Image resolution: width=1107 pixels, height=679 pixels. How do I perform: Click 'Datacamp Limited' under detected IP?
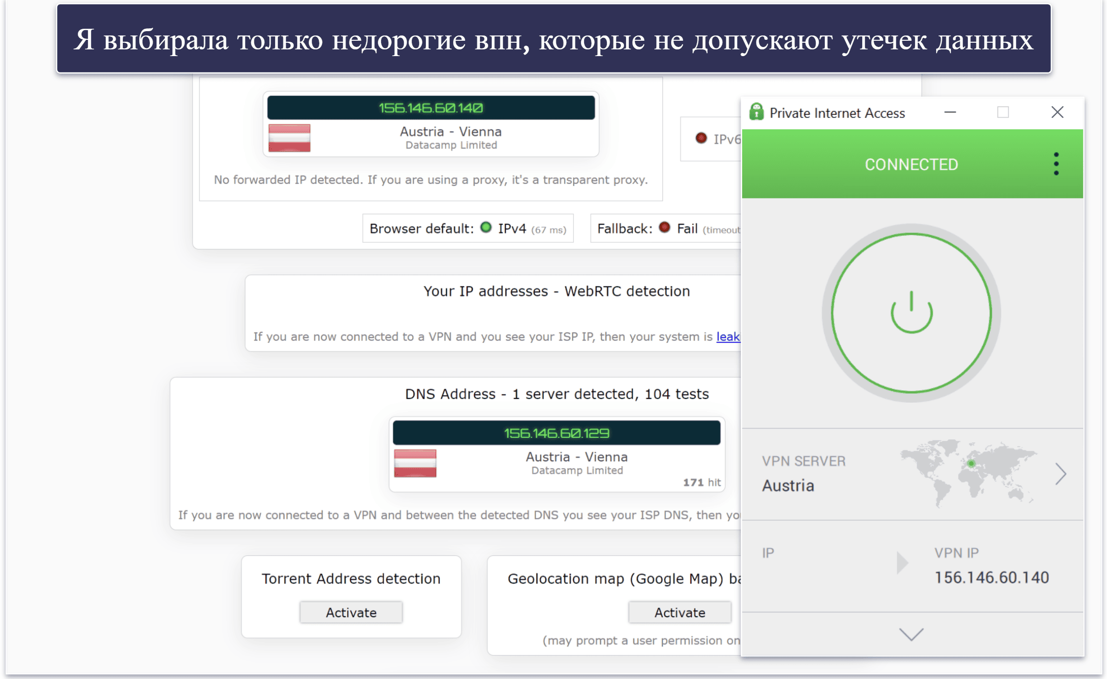(451, 145)
